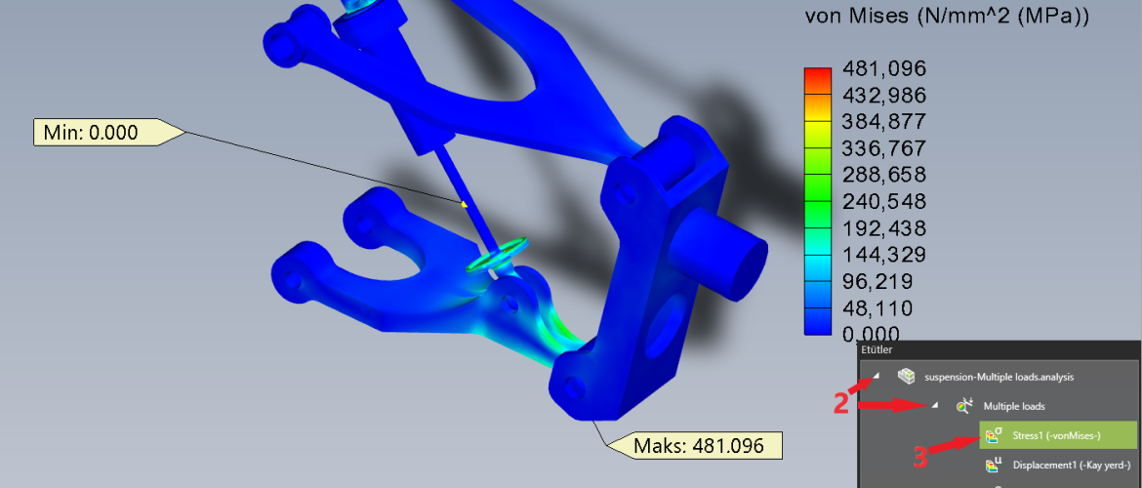
Task: Open the Displacement1 (-Kay yerd-) result label
Action: [x=1071, y=466]
